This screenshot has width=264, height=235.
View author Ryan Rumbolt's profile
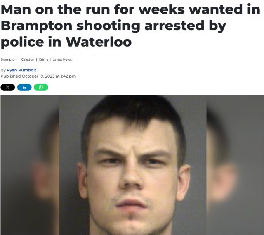(21, 70)
